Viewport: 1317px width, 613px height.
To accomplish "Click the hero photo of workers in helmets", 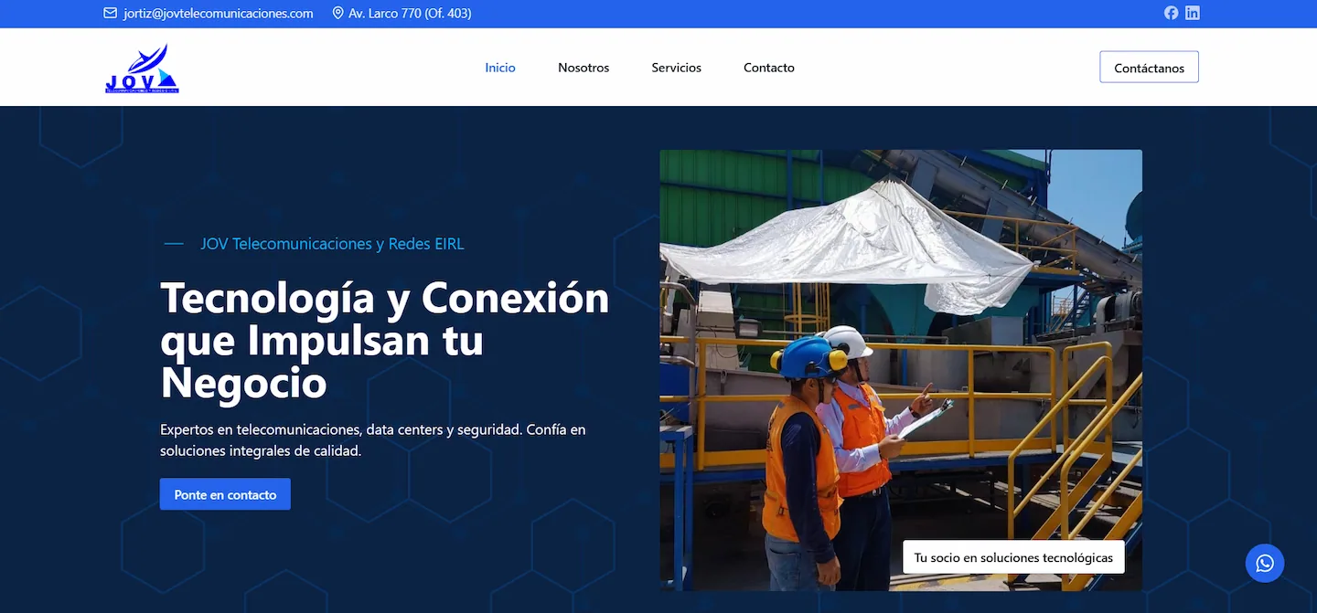I will click(x=901, y=370).
